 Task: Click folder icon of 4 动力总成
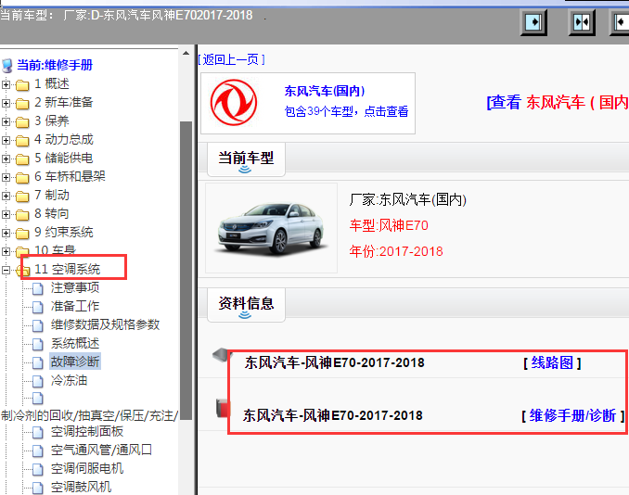coord(22,140)
